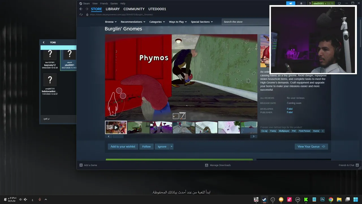The height and width of the screenshot is (204, 362).
Task: Reload the Steam store page
Action: tap(81, 14)
